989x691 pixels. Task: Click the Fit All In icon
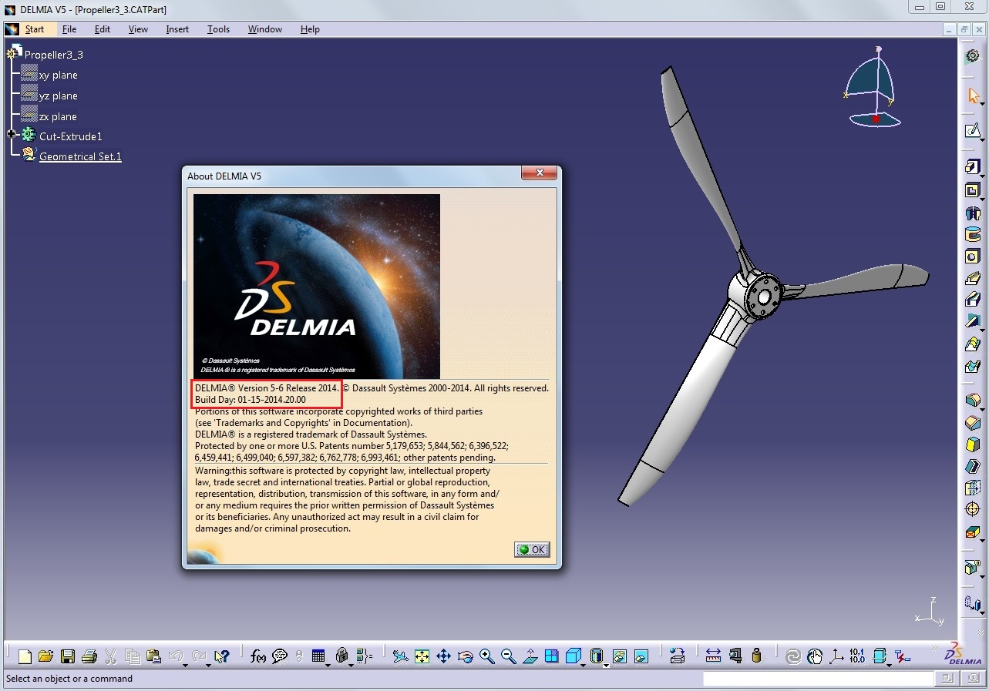(422, 656)
